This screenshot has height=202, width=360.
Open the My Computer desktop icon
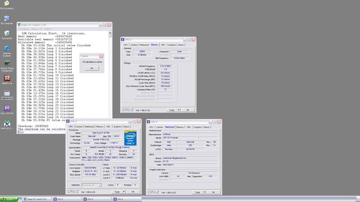(x=7, y=20)
